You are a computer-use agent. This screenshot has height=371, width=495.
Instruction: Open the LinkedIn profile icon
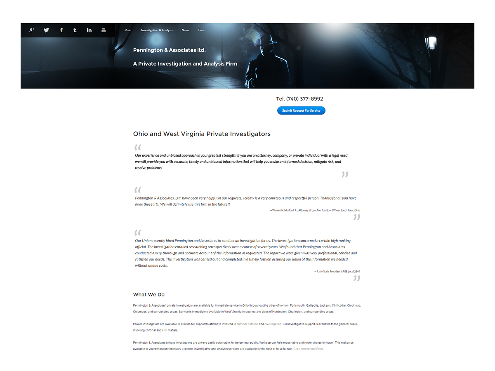[89, 30]
